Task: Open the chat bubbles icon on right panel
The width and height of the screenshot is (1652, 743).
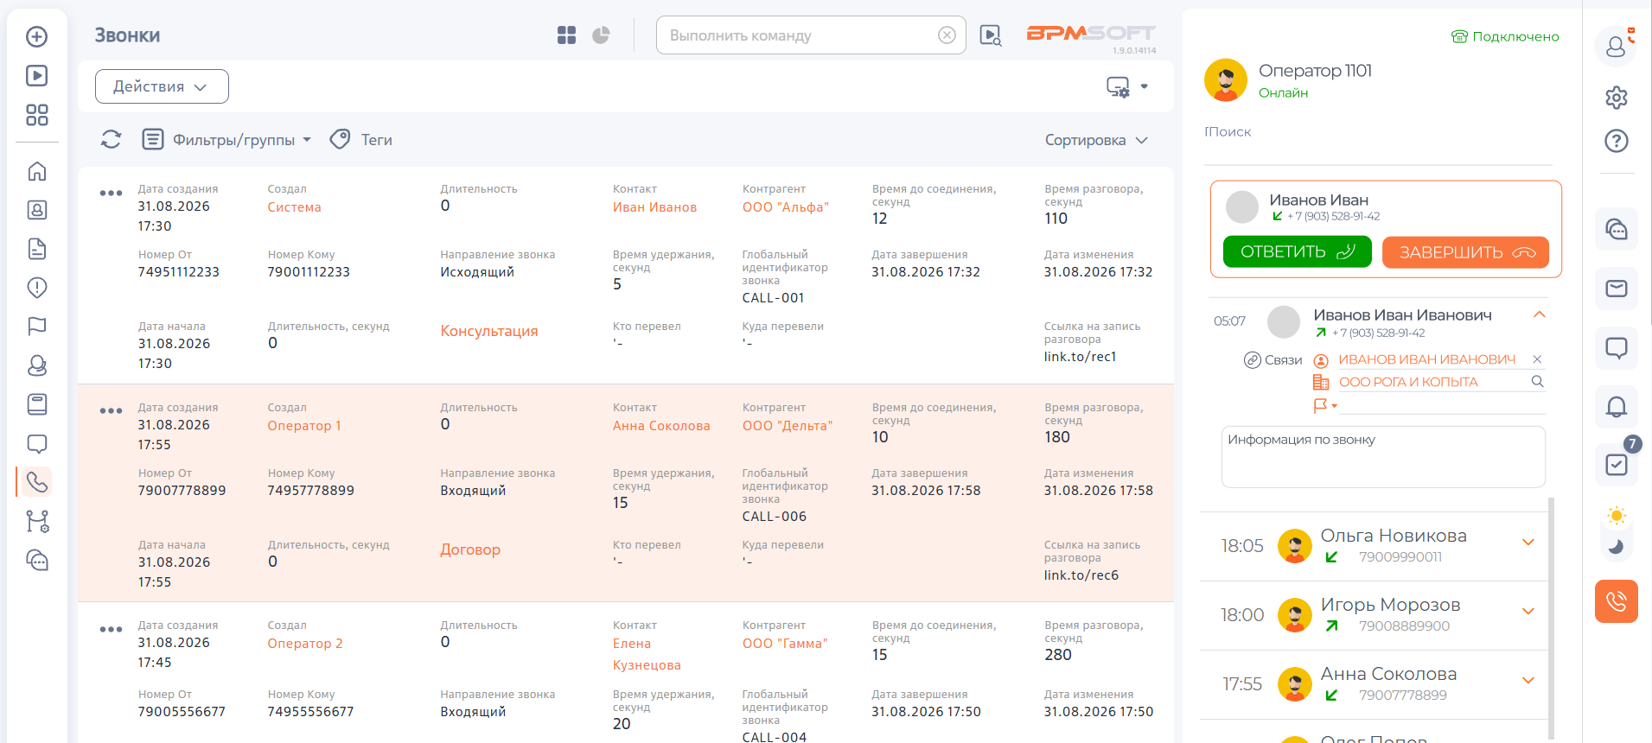Action: [x=1616, y=229]
